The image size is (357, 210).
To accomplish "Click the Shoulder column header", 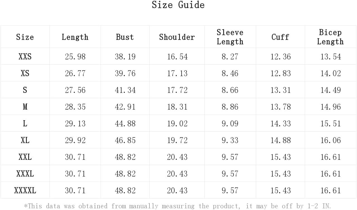I will pyautogui.click(x=177, y=37).
